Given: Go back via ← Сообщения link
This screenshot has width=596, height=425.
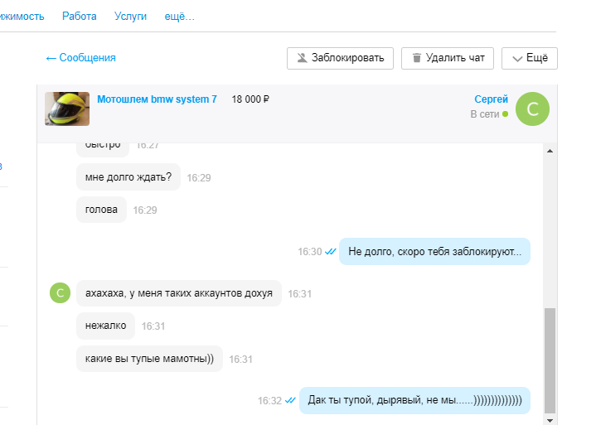Looking at the screenshot, I should [80, 57].
